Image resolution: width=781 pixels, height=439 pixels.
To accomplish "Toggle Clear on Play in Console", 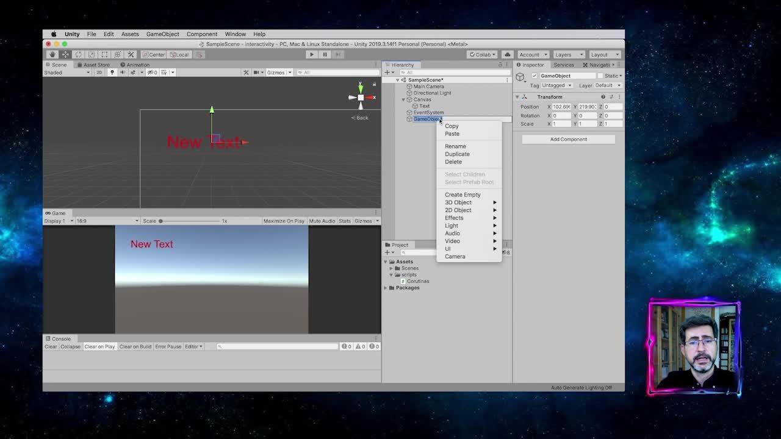I will point(99,346).
